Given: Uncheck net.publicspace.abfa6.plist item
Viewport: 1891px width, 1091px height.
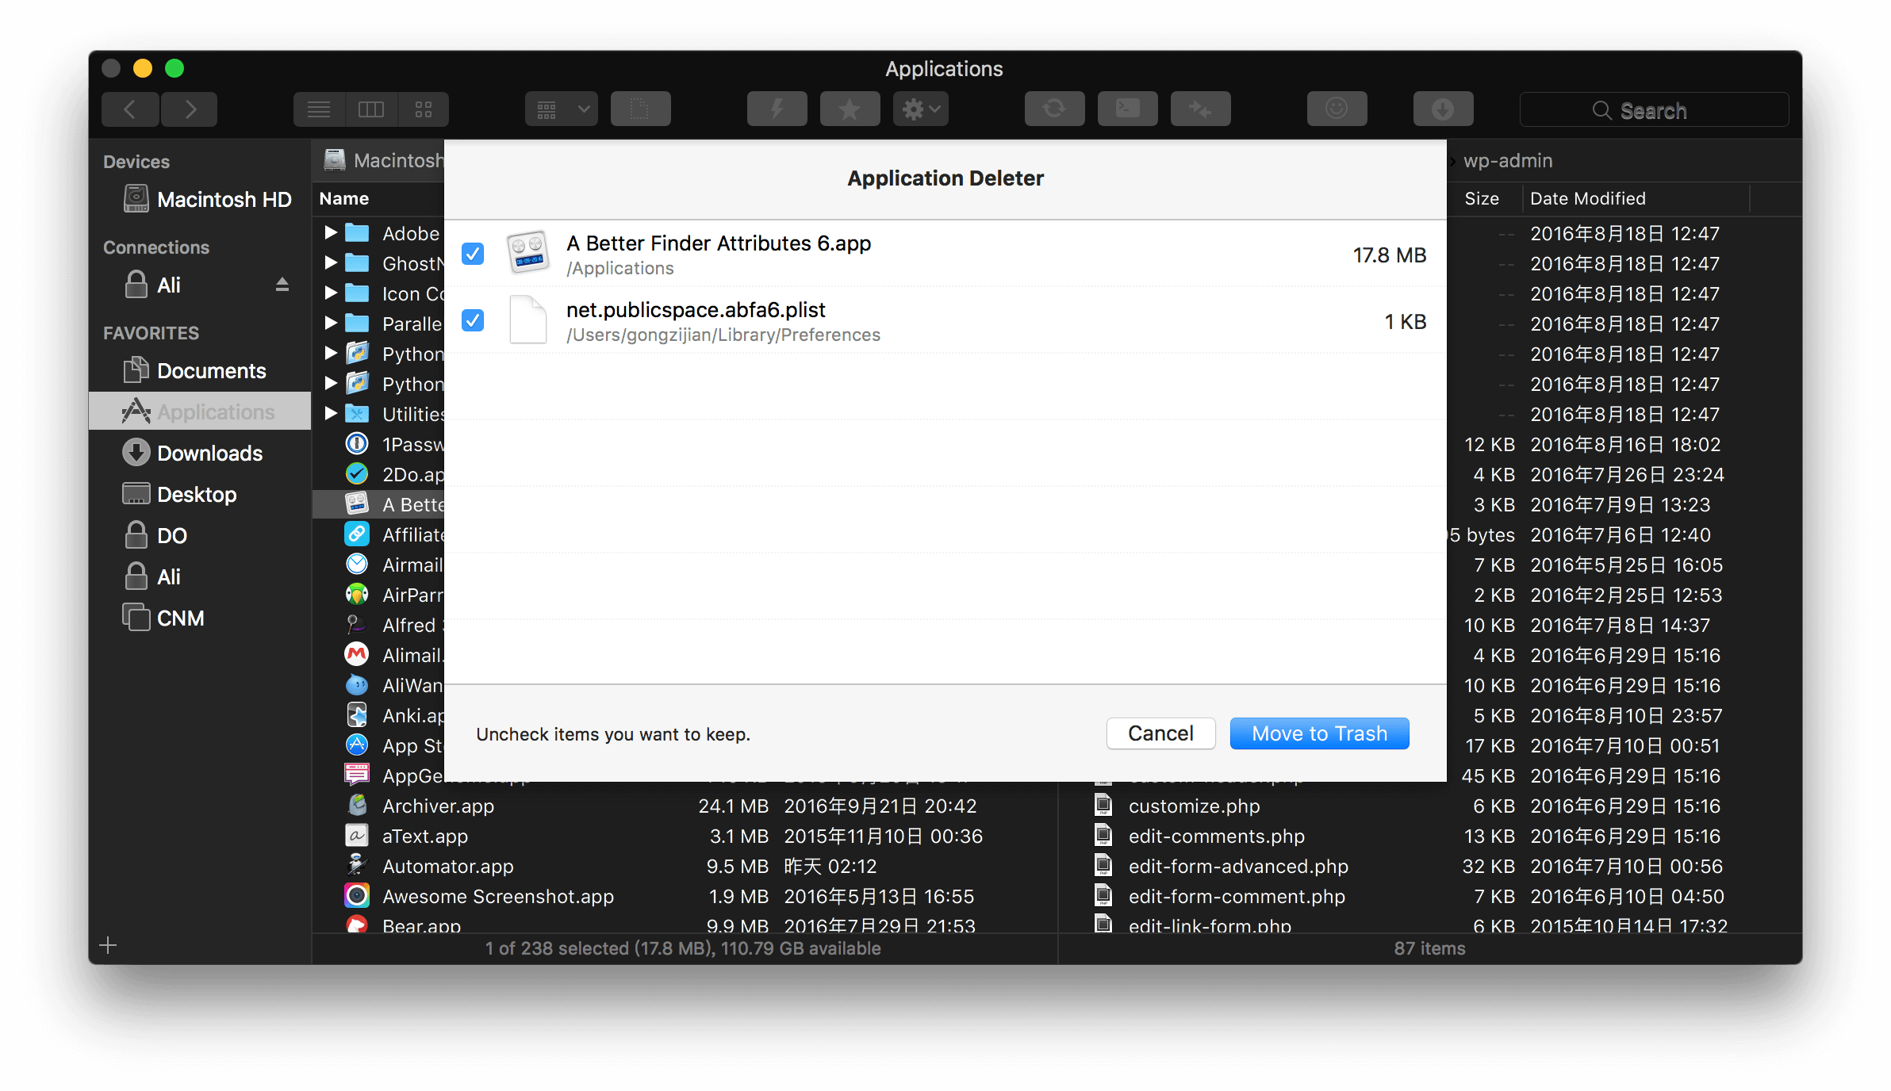Looking at the screenshot, I should click(x=473, y=320).
